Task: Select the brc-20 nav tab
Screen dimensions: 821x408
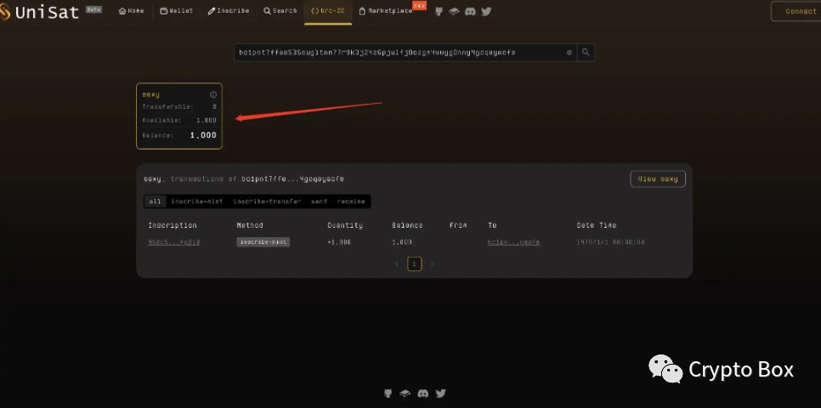Action: coord(328,11)
